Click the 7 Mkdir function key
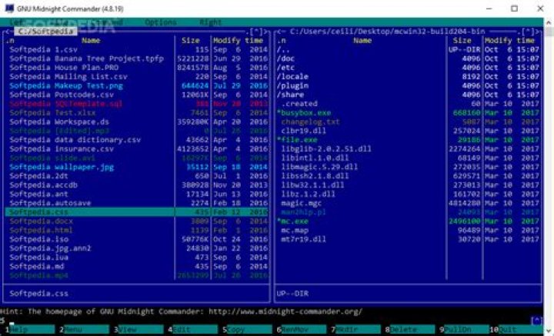This screenshot has height=336, width=554. point(356,329)
